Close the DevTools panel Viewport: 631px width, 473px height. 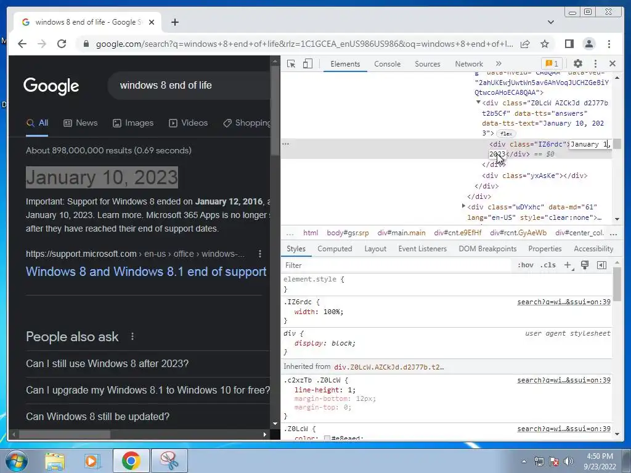click(613, 63)
